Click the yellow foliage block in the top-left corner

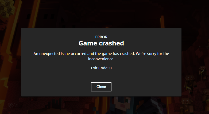(7, 9)
